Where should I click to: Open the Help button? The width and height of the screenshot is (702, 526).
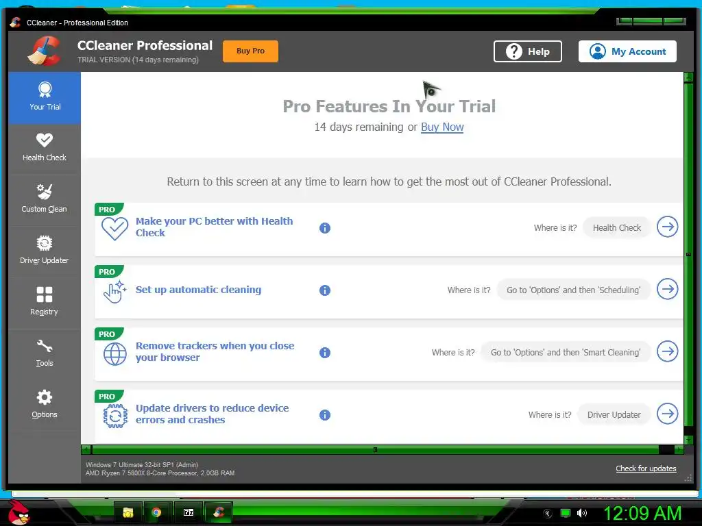pyautogui.click(x=527, y=51)
